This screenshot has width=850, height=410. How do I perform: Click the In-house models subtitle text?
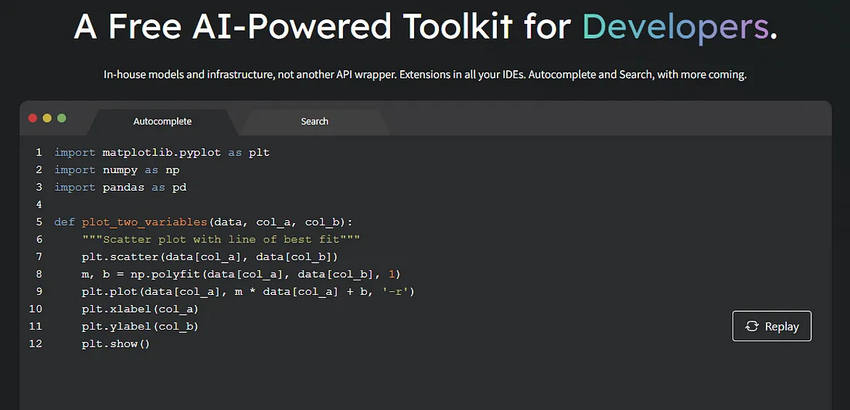pyautogui.click(x=424, y=75)
